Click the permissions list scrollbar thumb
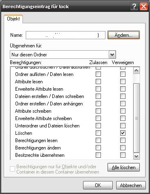 click(137, 118)
